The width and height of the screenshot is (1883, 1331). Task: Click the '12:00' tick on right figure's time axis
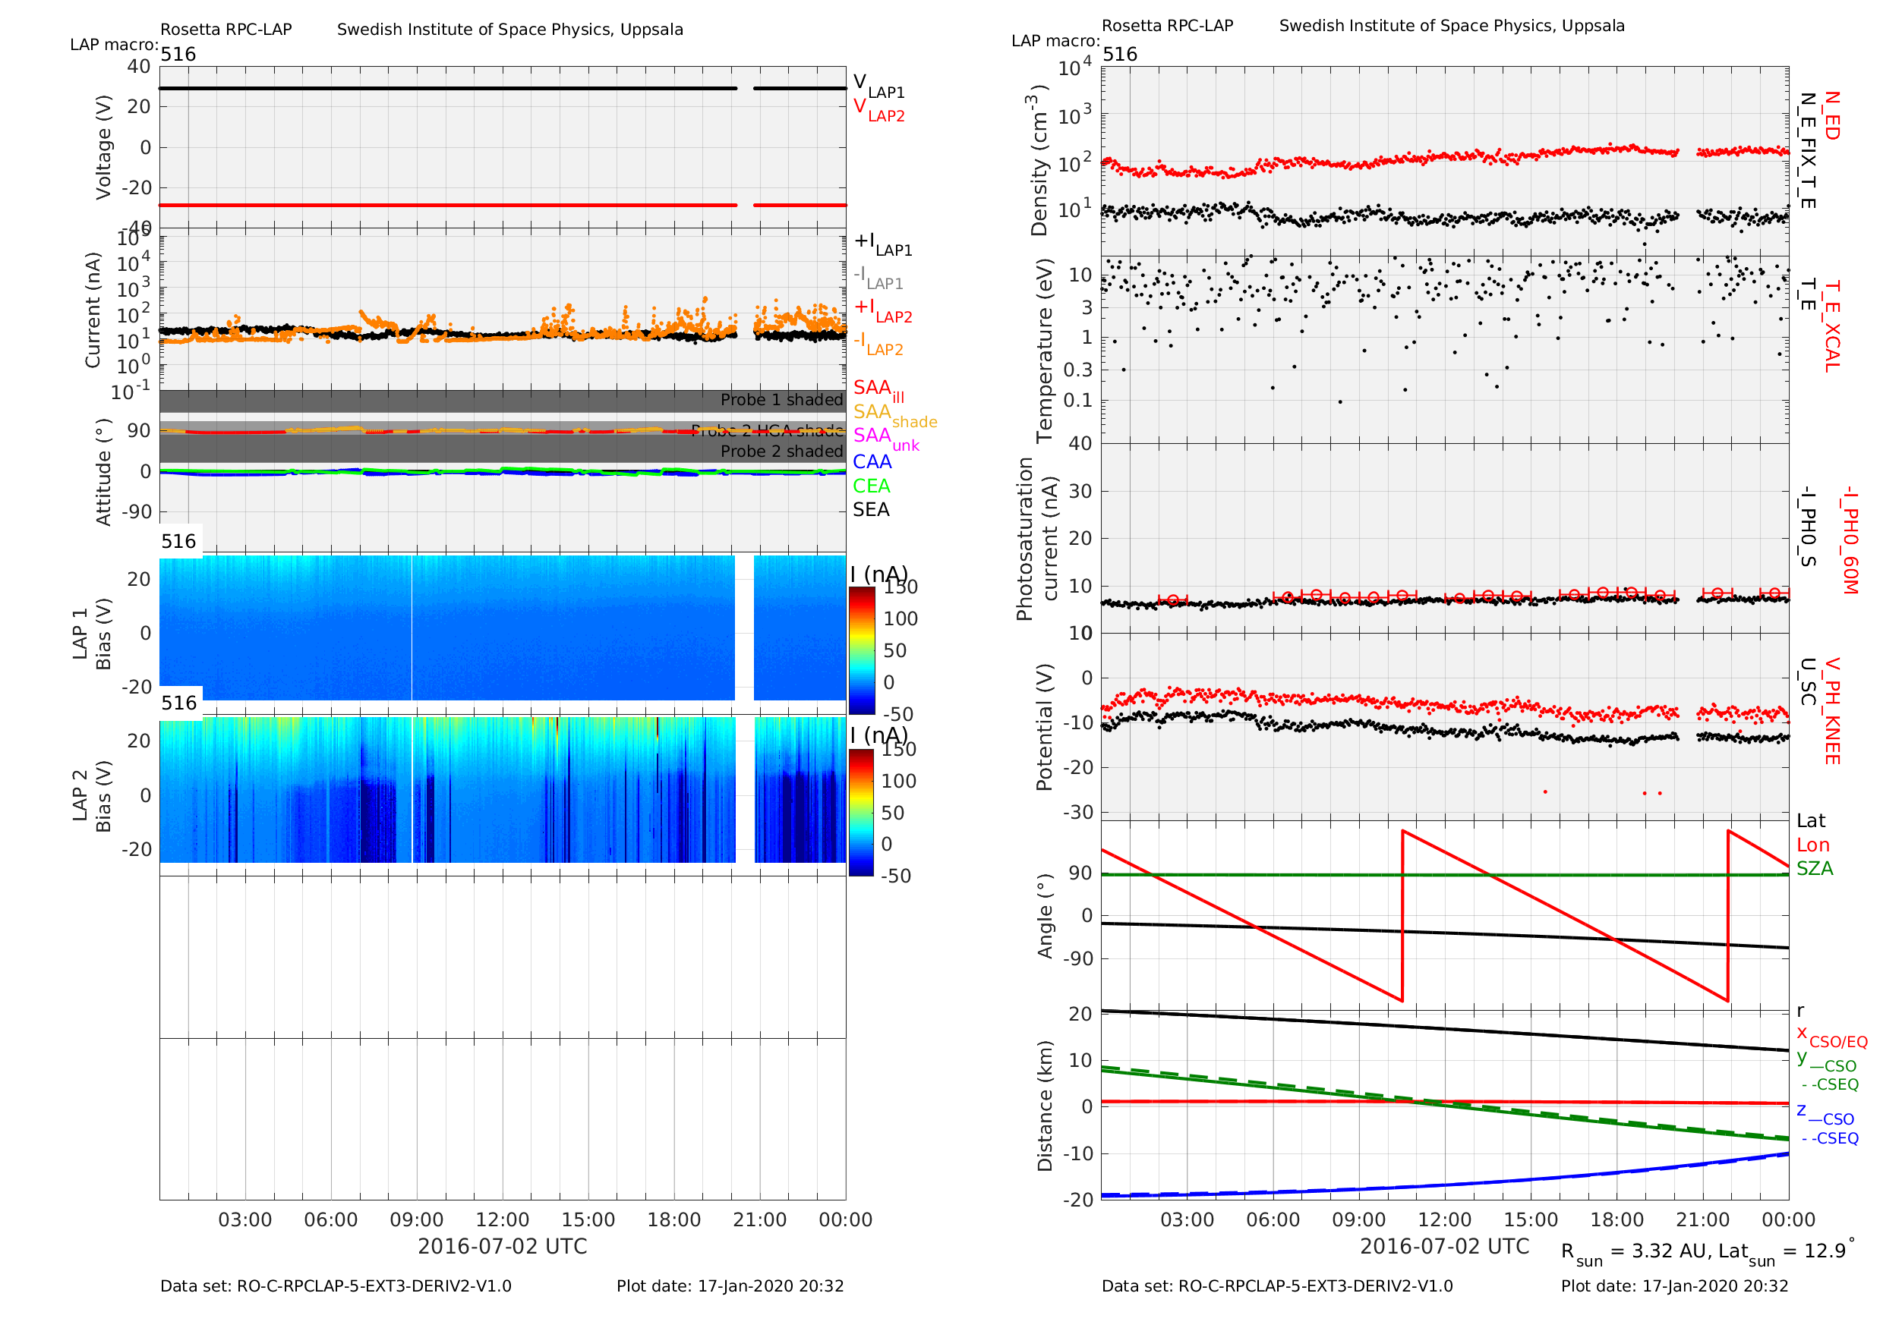1445,1219
